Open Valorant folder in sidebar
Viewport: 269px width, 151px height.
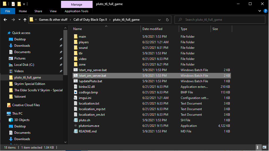(x=20, y=96)
